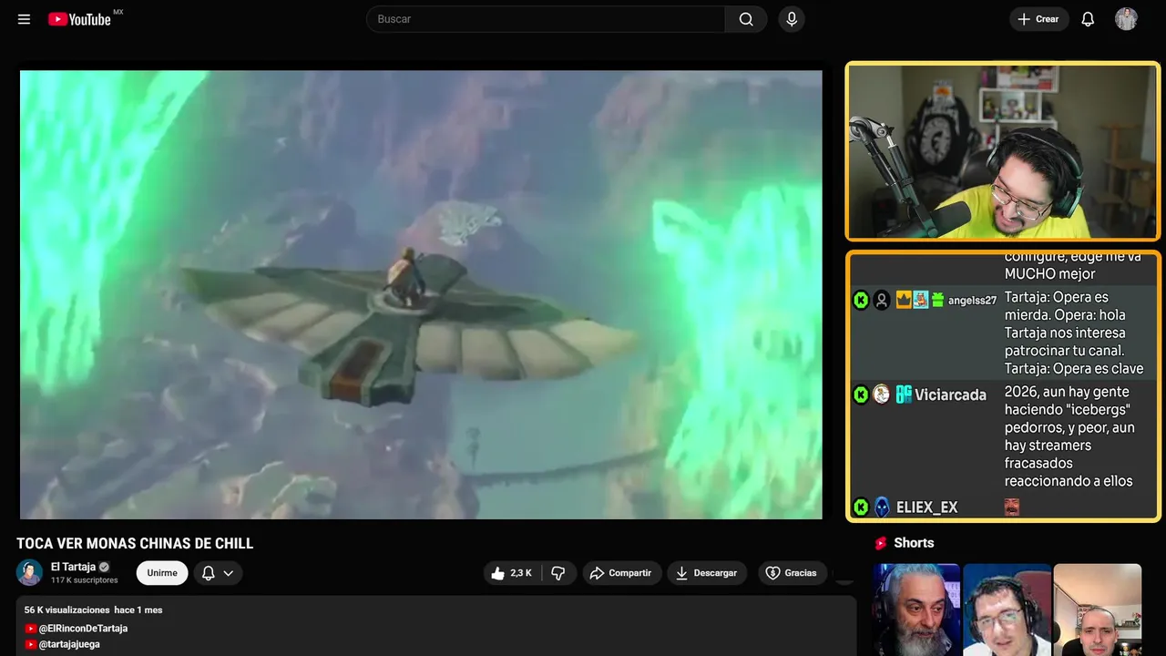1166x656 pixels.
Task: Expand the channel notification bell dropdown
Action: 218,573
